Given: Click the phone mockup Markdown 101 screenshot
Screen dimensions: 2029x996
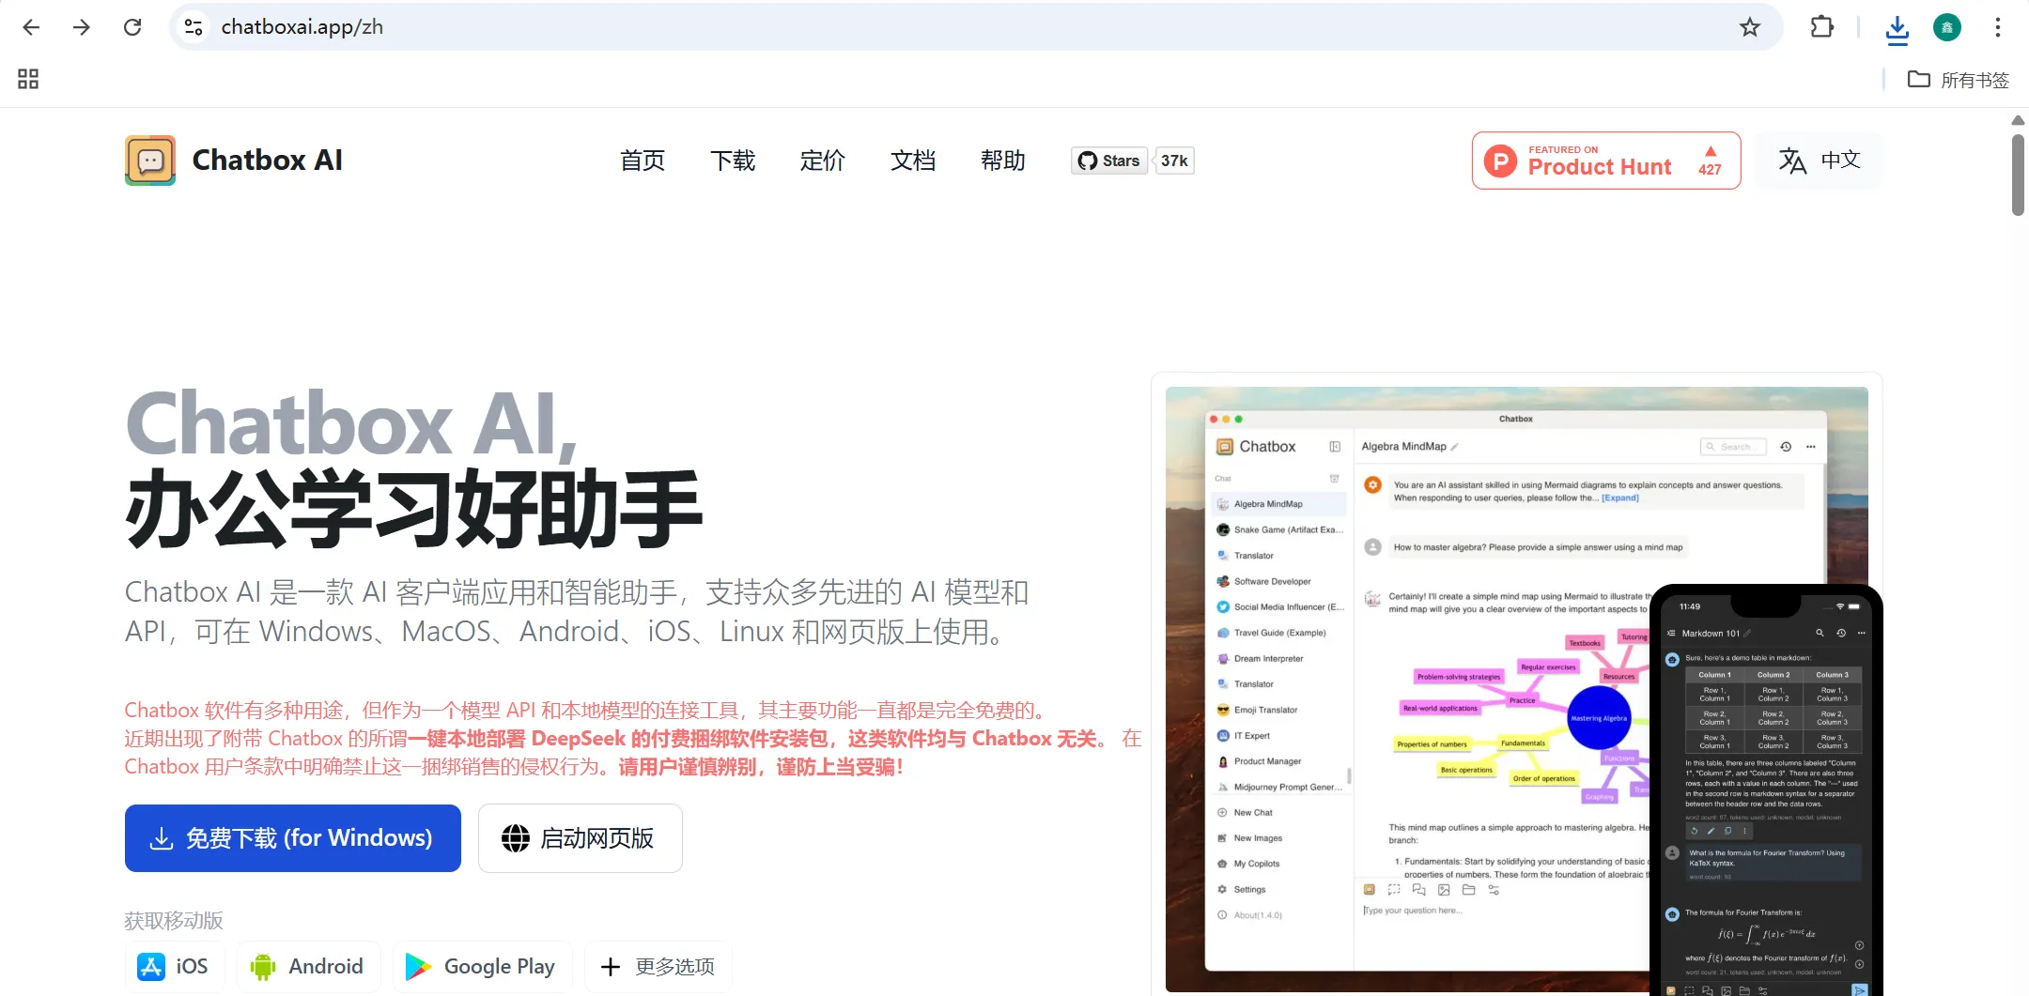Looking at the screenshot, I should click(x=1766, y=790).
